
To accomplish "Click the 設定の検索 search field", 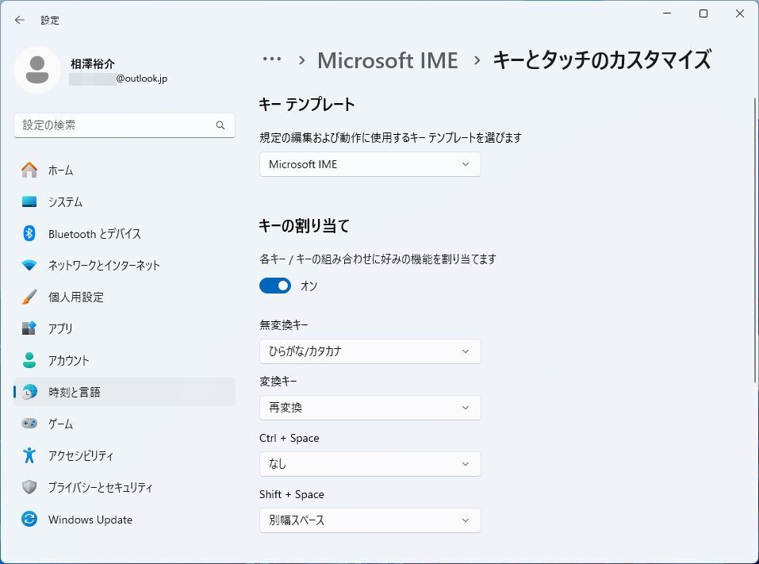I will [125, 125].
